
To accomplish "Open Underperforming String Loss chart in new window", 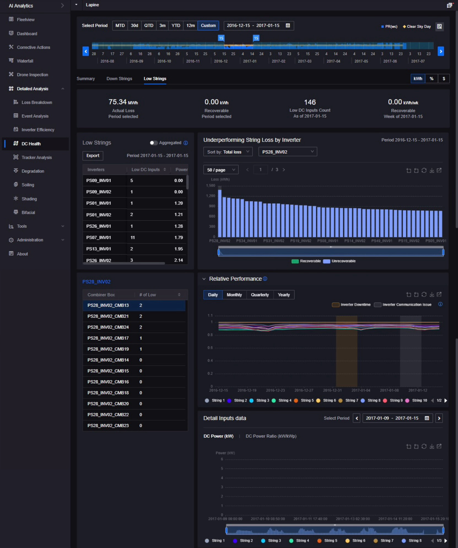I will (x=439, y=170).
